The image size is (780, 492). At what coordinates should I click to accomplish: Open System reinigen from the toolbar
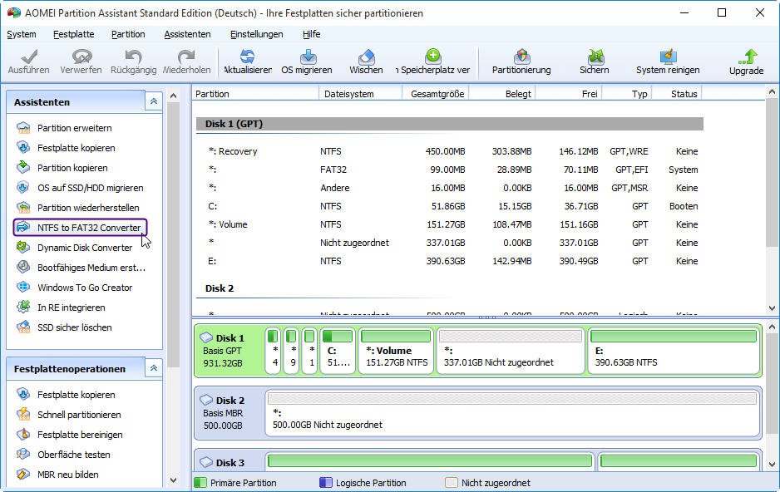[668, 61]
